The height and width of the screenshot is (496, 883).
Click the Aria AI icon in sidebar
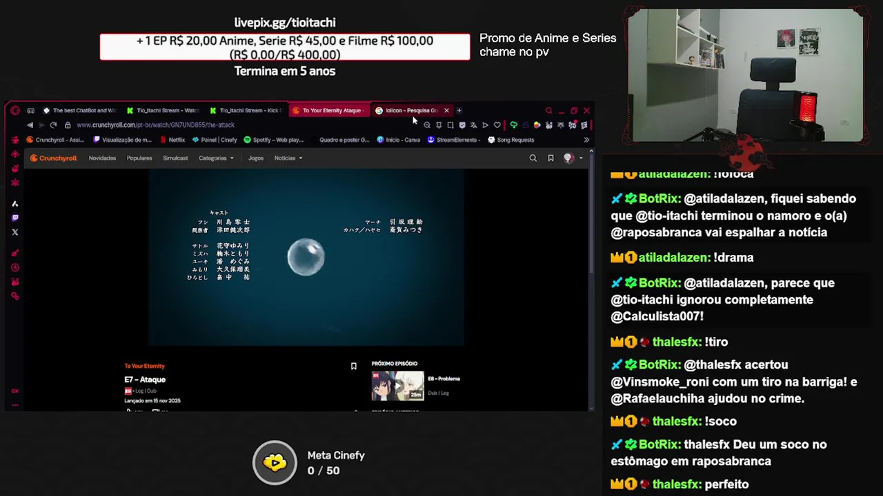[15, 203]
